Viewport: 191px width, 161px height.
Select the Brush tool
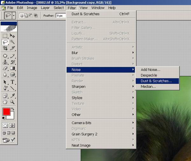pos(12,56)
